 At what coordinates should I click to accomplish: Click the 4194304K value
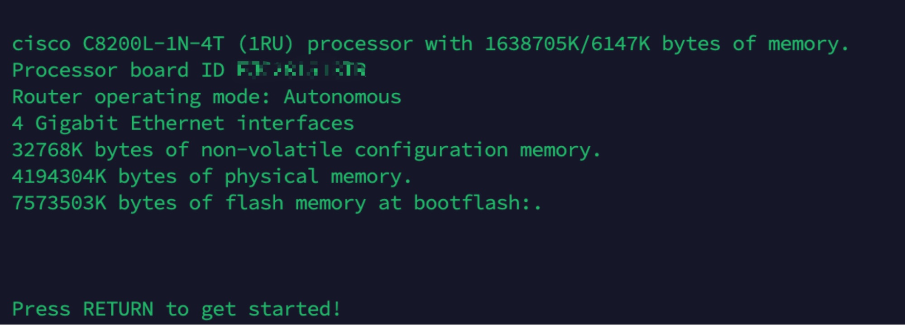coord(59,177)
